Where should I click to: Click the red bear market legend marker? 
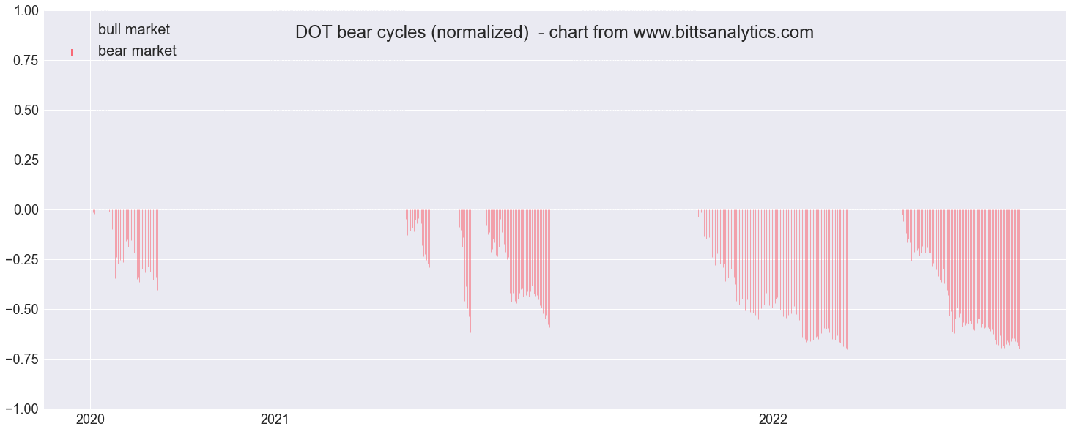point(71,52)
